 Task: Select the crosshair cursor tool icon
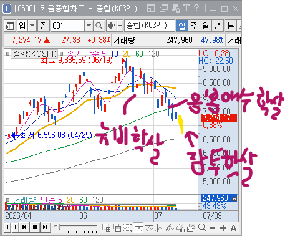pos(138,228)
